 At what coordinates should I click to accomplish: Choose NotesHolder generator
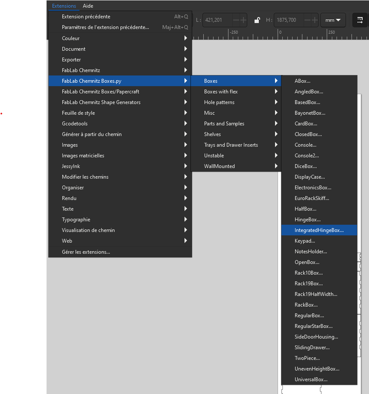click(x=319, y=252)
